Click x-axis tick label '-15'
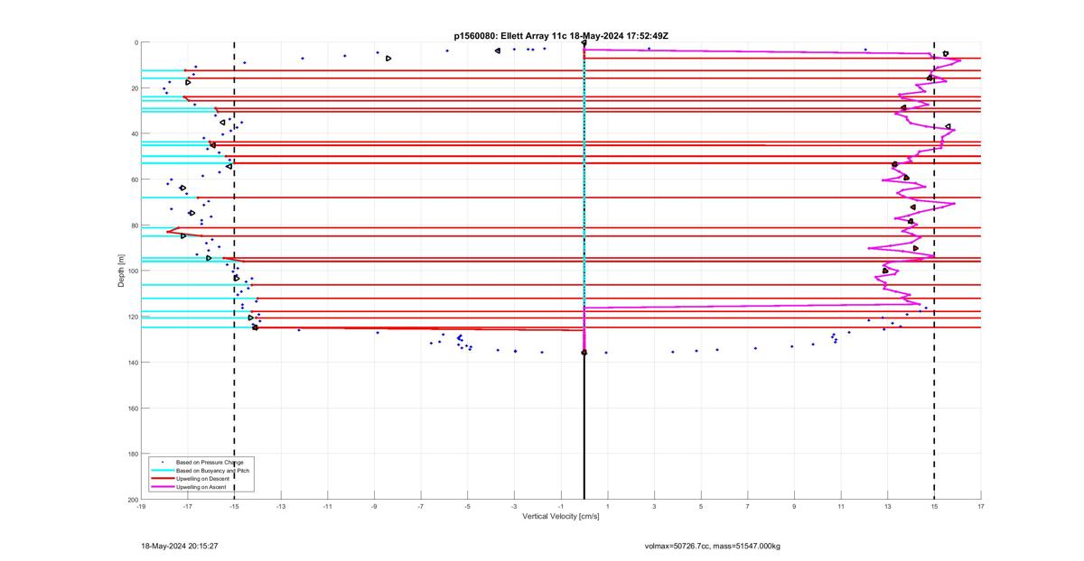Image resolution: width=1084 pixels, height=561 pixels. click(234, 507)
